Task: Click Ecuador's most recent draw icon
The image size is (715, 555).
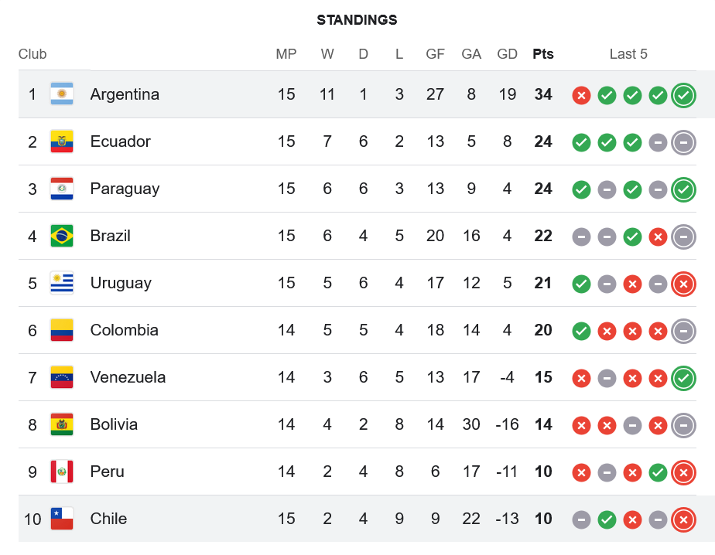Action: (682, 142)
